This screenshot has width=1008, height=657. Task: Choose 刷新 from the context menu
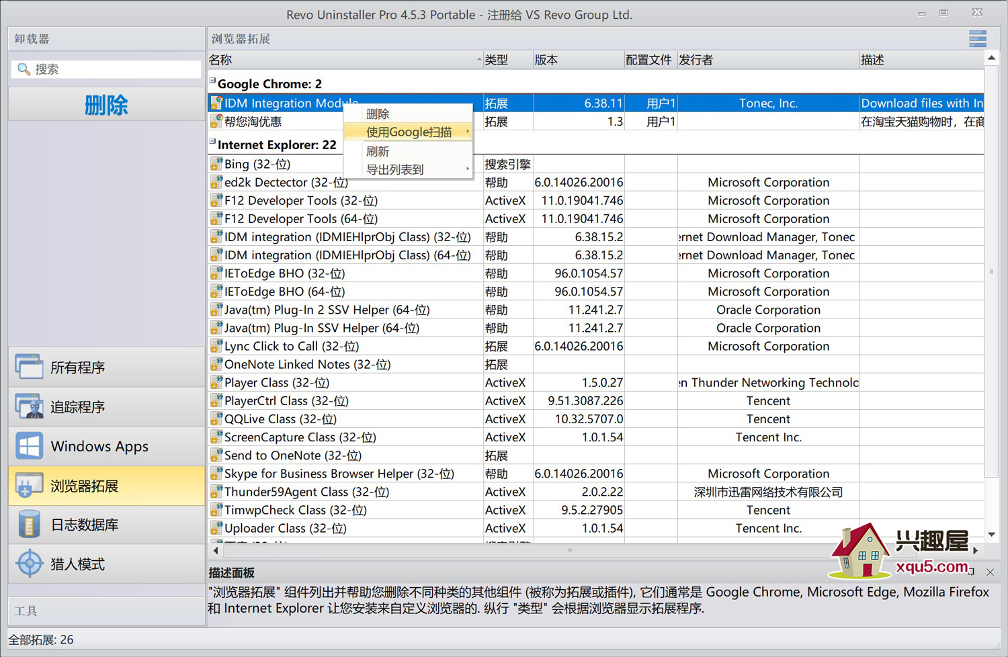(x=408, y=151)
